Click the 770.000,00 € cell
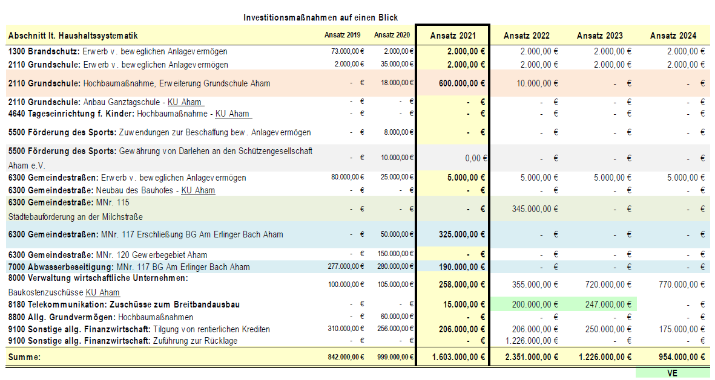Viewport: 715px width, 380px height. click(x=682, y=285)
